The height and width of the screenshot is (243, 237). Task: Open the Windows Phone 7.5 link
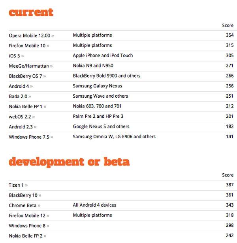(31, 137)
